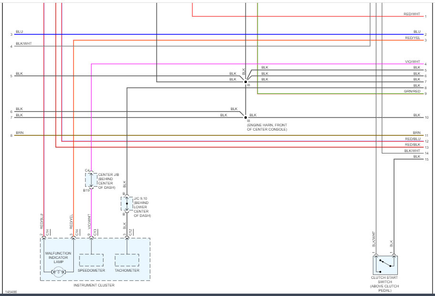Click the GRN/RED wire label
Image resolution: width=435 pixels, height=296 pixels.
412,91
